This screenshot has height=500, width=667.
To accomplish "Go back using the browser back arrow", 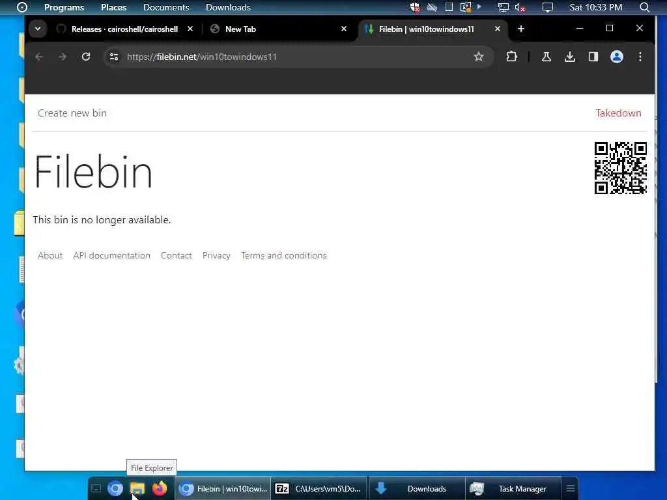I will click(x=39, y=57).
